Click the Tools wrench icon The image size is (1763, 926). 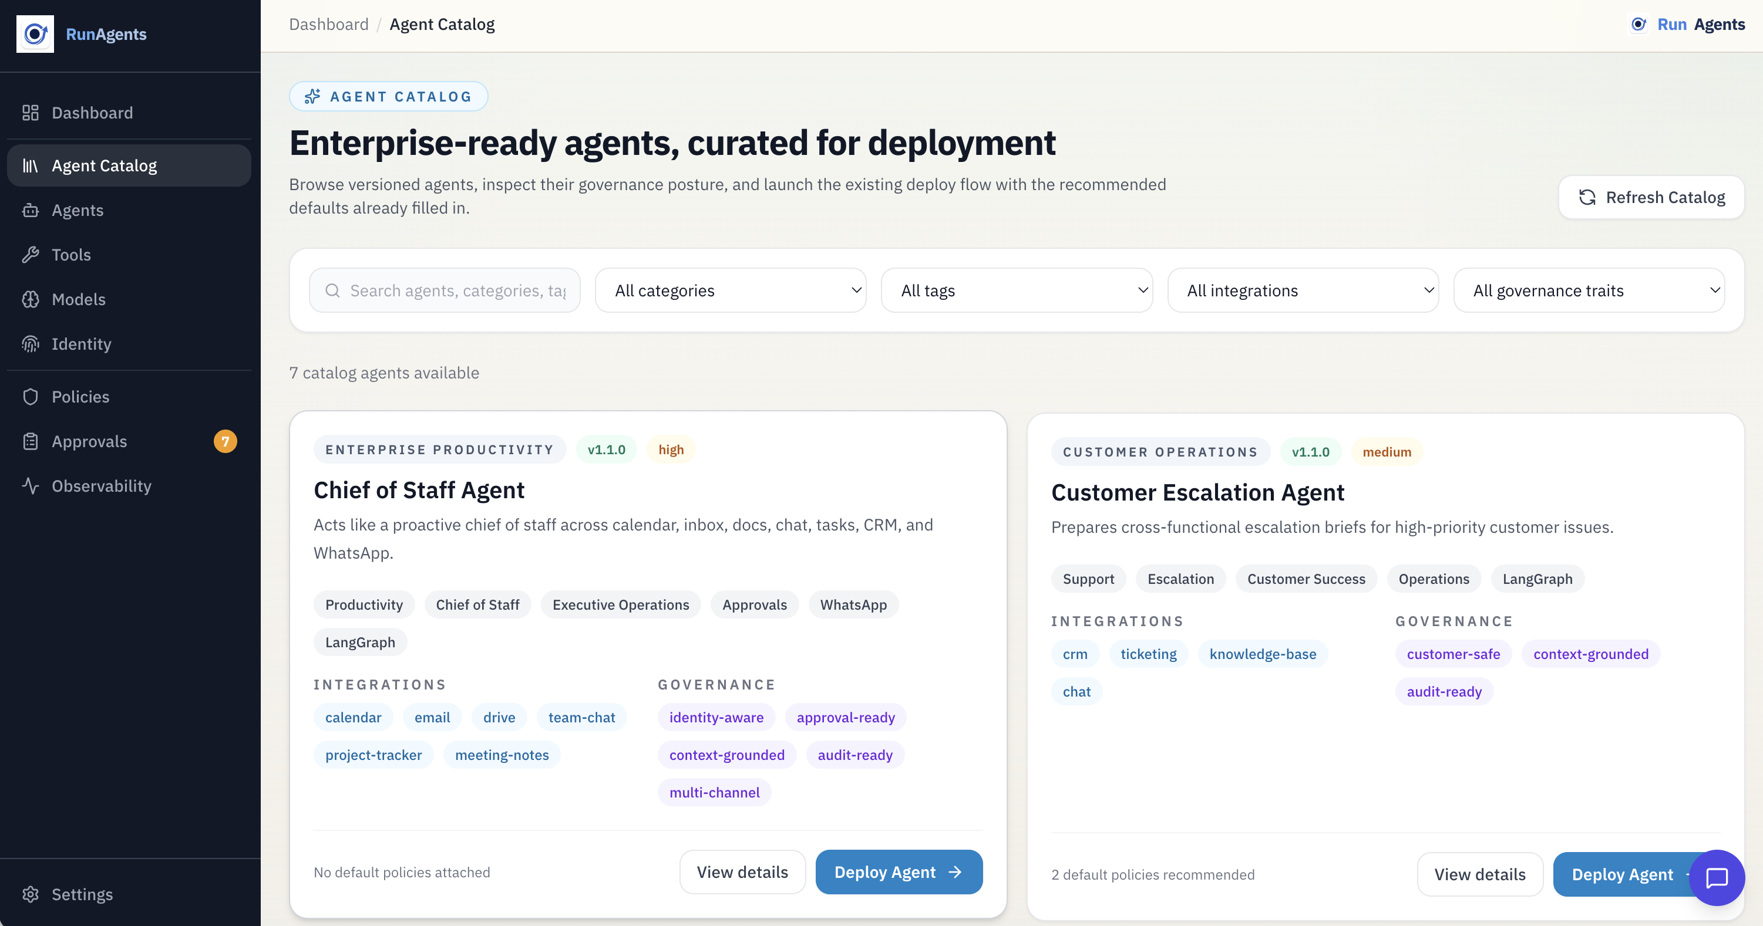point(31,254)
